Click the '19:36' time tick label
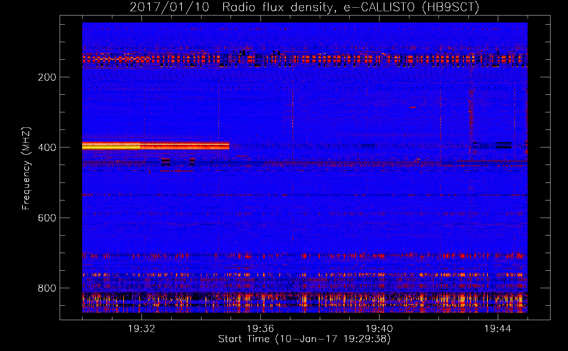This screenshot has width=568, height=351. (x=260, y=329)
